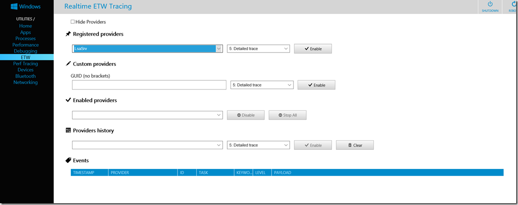This screenshot has width=518, height=205.
Task: Open Apps in the sidebar
Action: click(x=26, y=32)
